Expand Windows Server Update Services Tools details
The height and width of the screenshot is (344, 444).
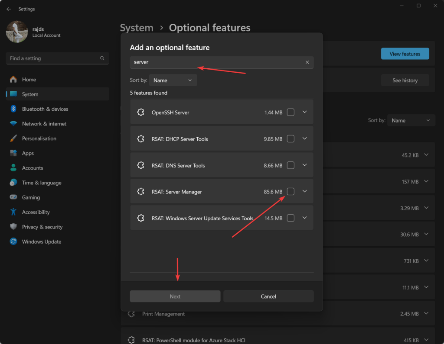point(304,218)
